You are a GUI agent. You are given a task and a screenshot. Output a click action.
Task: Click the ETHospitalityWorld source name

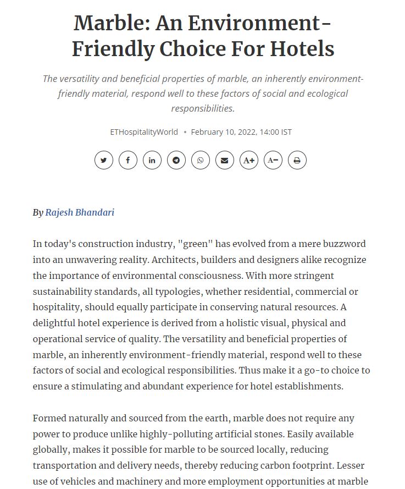click(144, 132)
